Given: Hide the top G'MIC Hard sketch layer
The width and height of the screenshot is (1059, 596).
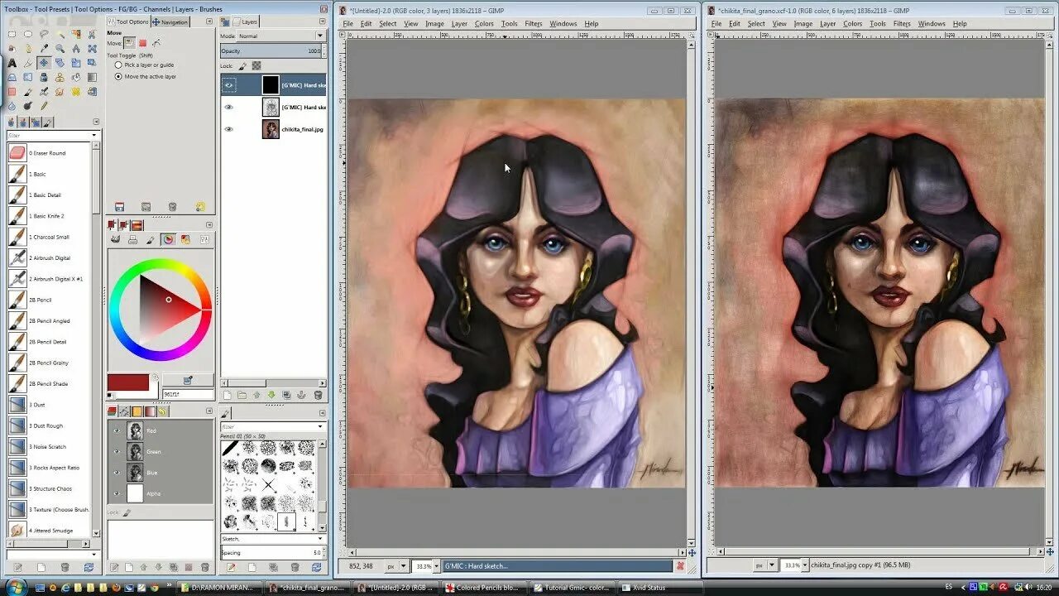Looking at the screenshot, I should [229, 84].
